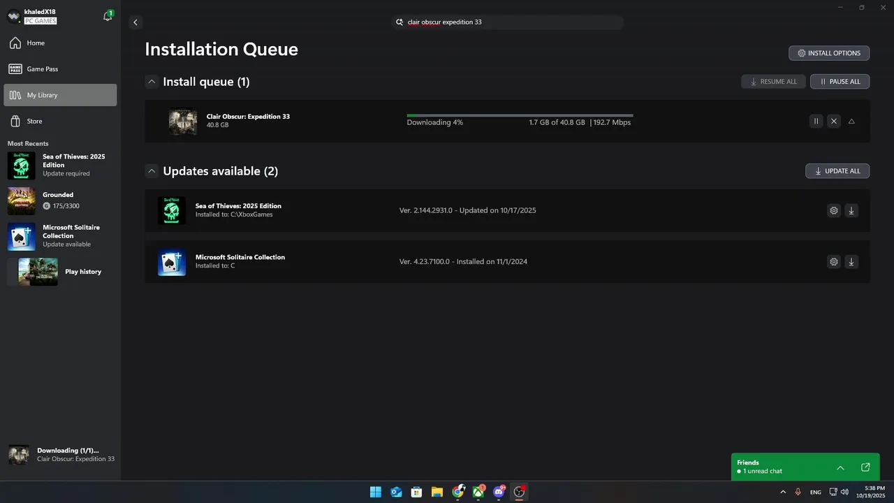Screen dimensions: 894x503
Task: Open Game Pass in the sidebar
Action: coord(60,69)
